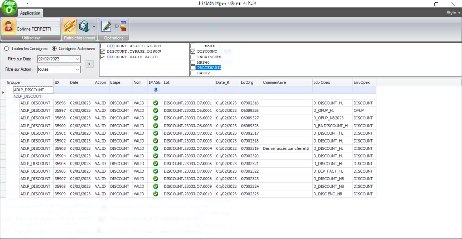Click green check icon for ID 35904

click(156, 156)
